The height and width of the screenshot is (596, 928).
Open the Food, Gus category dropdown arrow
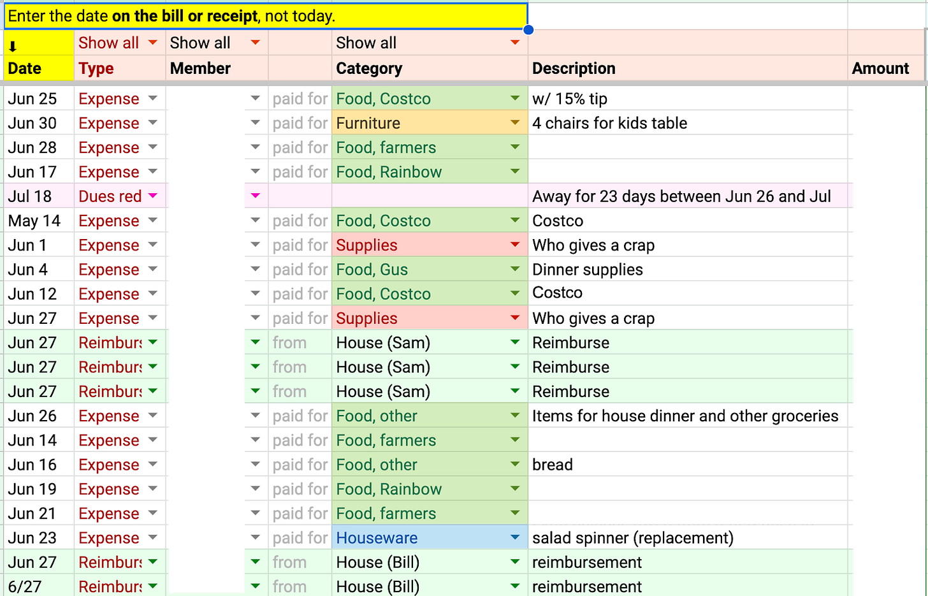[x=515, y=269]
